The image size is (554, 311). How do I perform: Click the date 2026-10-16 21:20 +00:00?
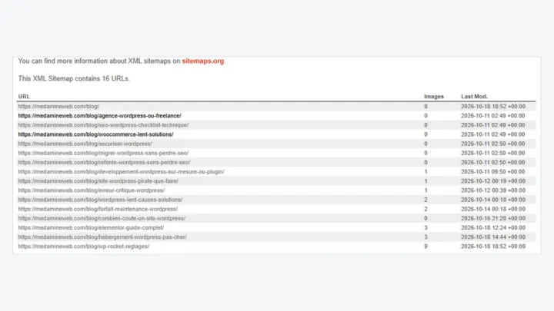pos(493,218)
